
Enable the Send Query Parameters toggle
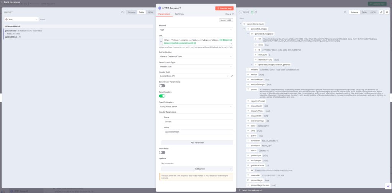pos(162,86)
